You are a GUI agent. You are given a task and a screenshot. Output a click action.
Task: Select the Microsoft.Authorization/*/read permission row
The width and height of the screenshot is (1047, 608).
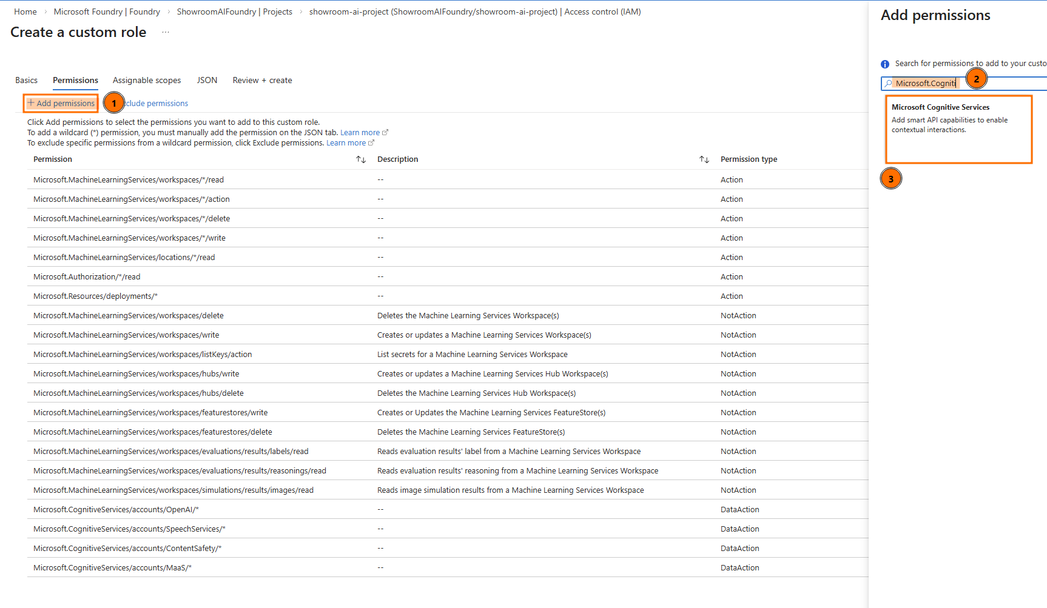click(x=87, y=277)
